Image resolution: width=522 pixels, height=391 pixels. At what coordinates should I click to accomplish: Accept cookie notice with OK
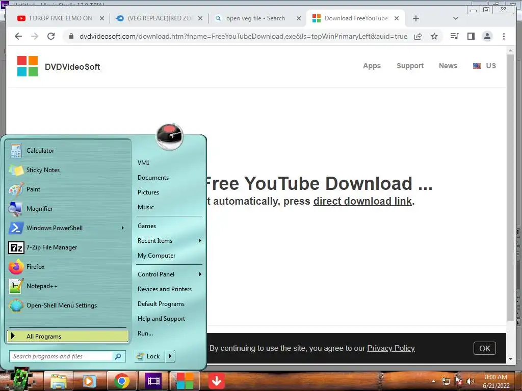tap(485, 348)
